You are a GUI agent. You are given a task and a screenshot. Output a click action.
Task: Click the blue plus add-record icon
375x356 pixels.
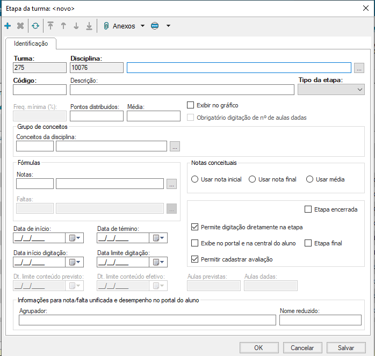click(x=8, y=26)
